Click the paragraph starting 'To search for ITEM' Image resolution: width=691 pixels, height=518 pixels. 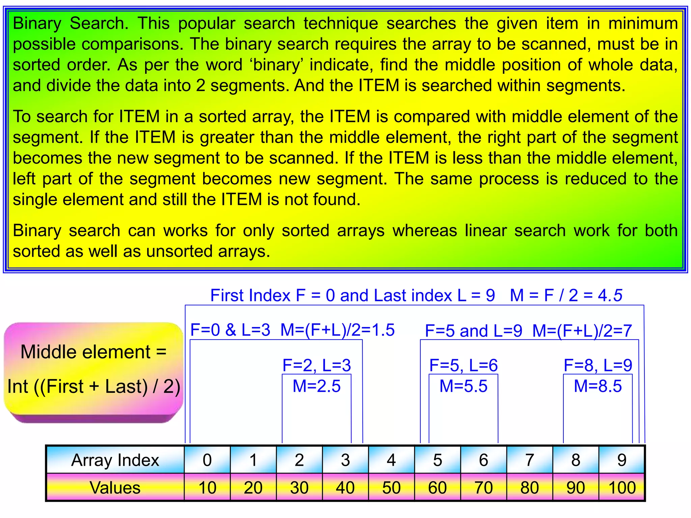pyautogui.click(x=345, y=158)
